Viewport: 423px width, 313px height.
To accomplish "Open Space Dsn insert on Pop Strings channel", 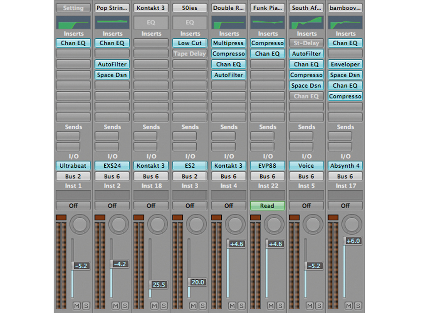I will (112, 75).
